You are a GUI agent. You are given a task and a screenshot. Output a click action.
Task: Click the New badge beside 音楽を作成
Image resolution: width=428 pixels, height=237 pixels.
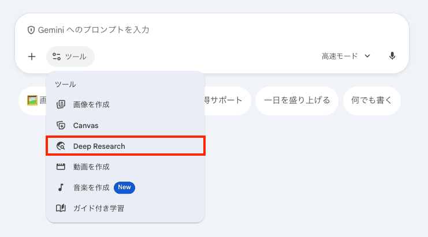(x=124, y=187)
